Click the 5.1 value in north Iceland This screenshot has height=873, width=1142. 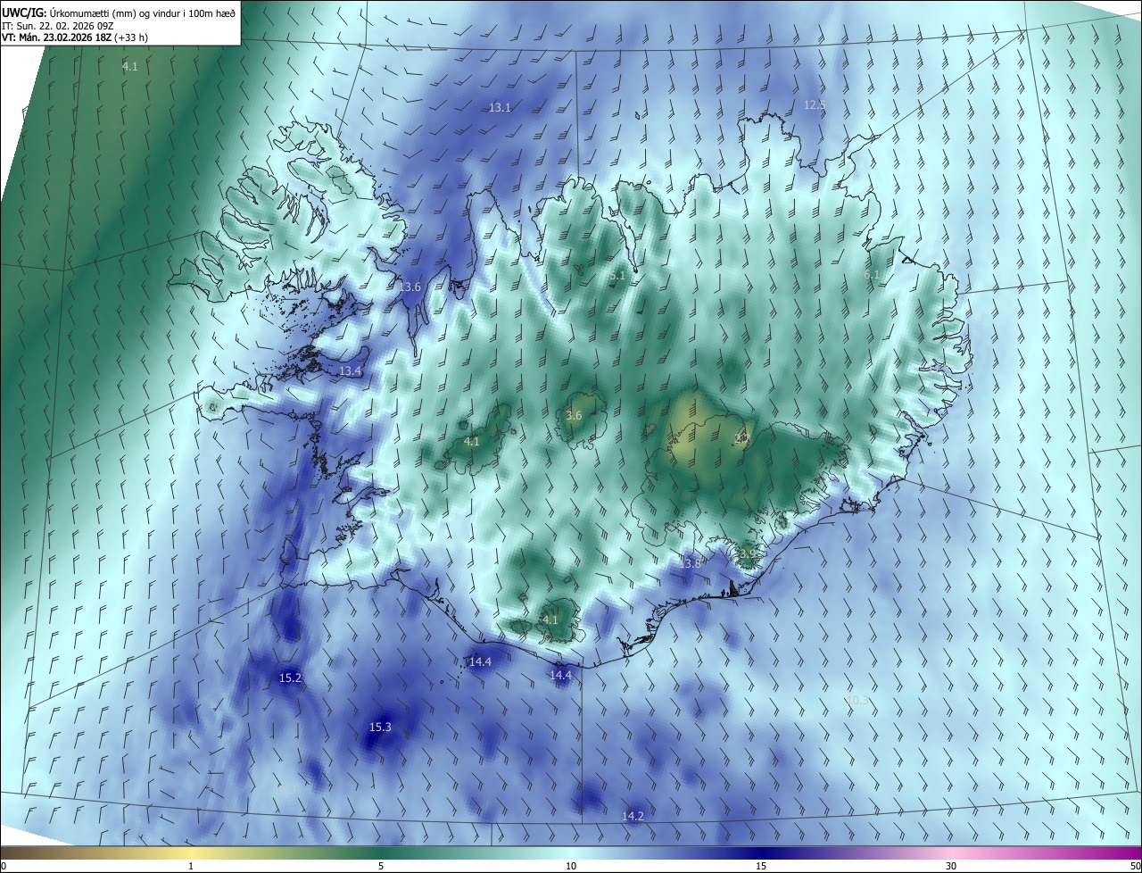coord(617,277)
